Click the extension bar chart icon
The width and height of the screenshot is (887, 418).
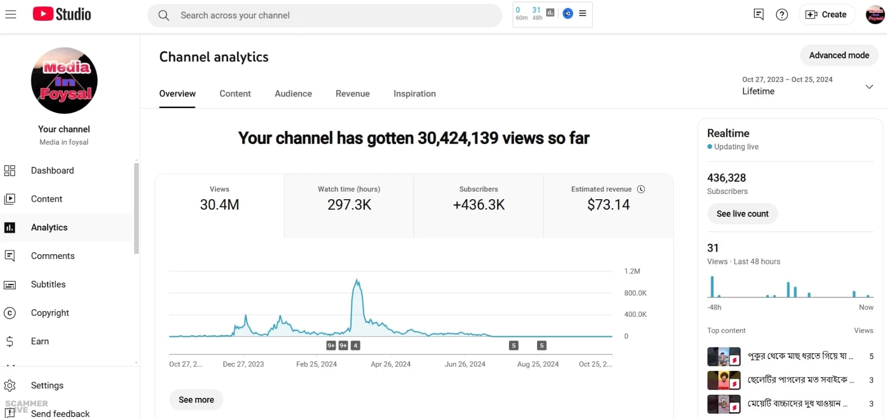(550, 13)
